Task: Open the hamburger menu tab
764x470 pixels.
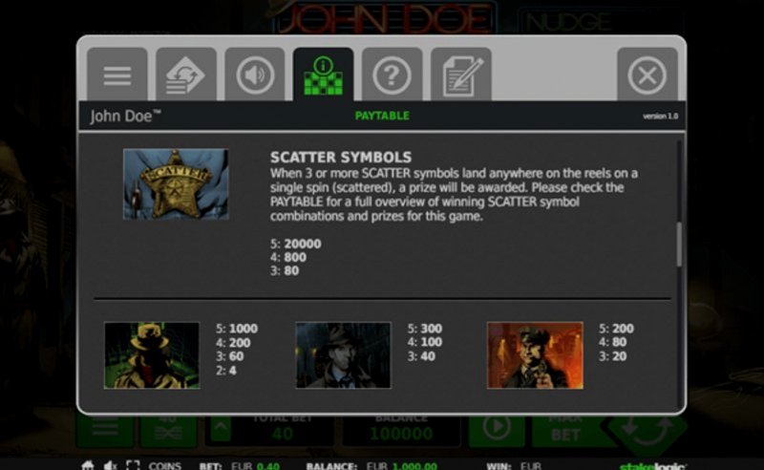Action: pos(117,75)
